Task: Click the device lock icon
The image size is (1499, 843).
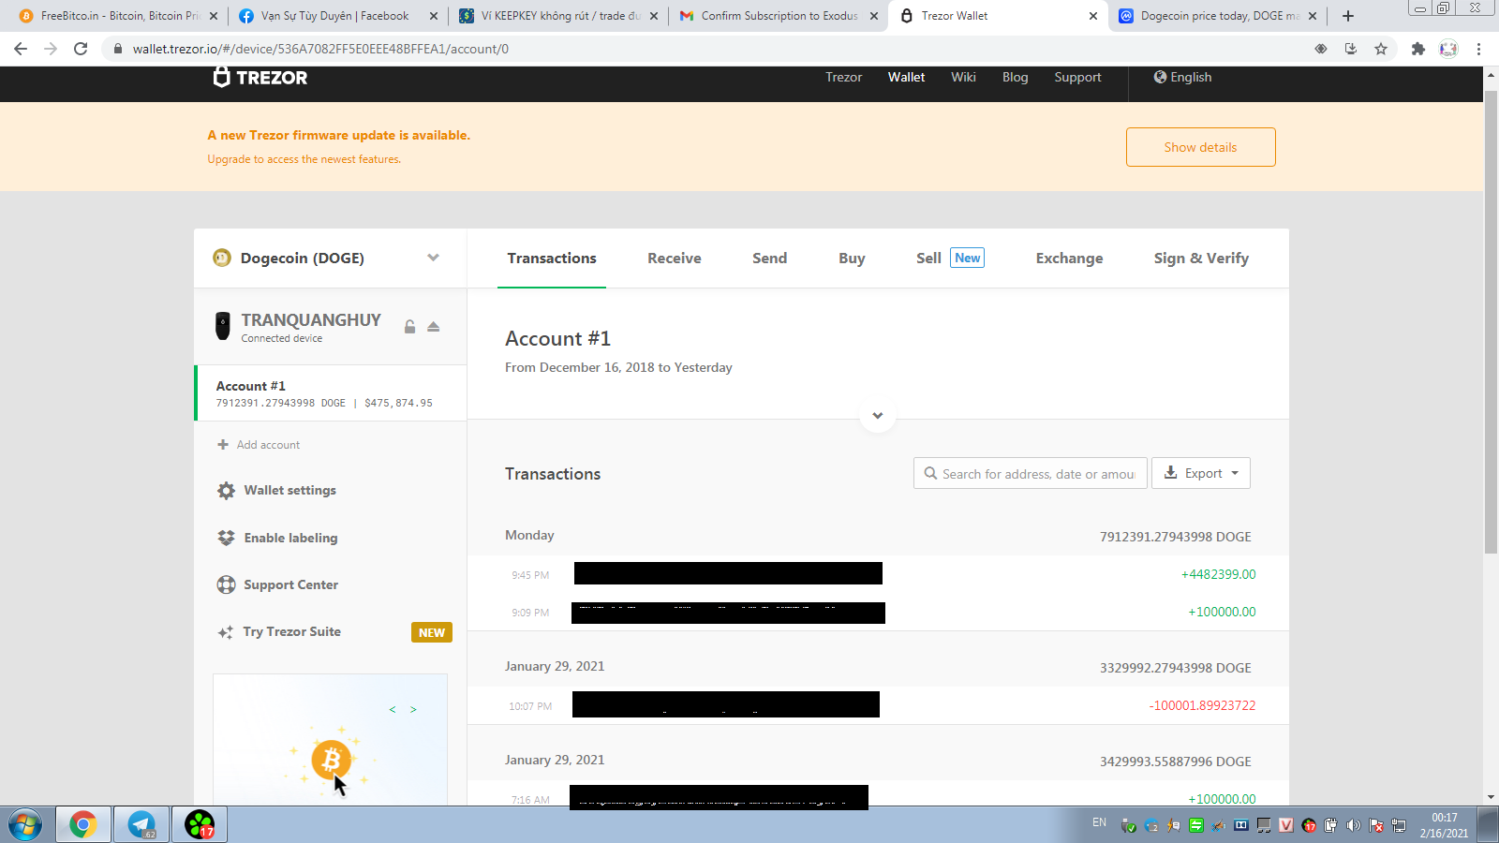Action: (x=409, y=326)
